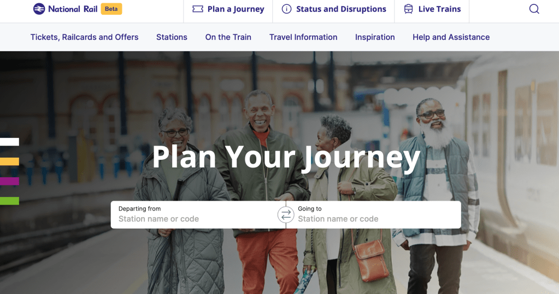
Task: Click the yellow Beta badge
Action: click(x=111, y=9)
